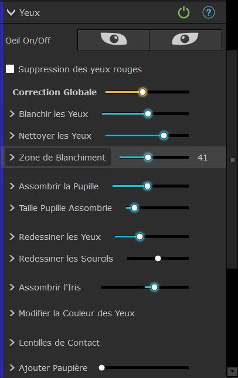Image resolution: width=238 pixels, height=378 pixels.
Task: Click the scrollbar down arrow
Action: click(232, 372)
